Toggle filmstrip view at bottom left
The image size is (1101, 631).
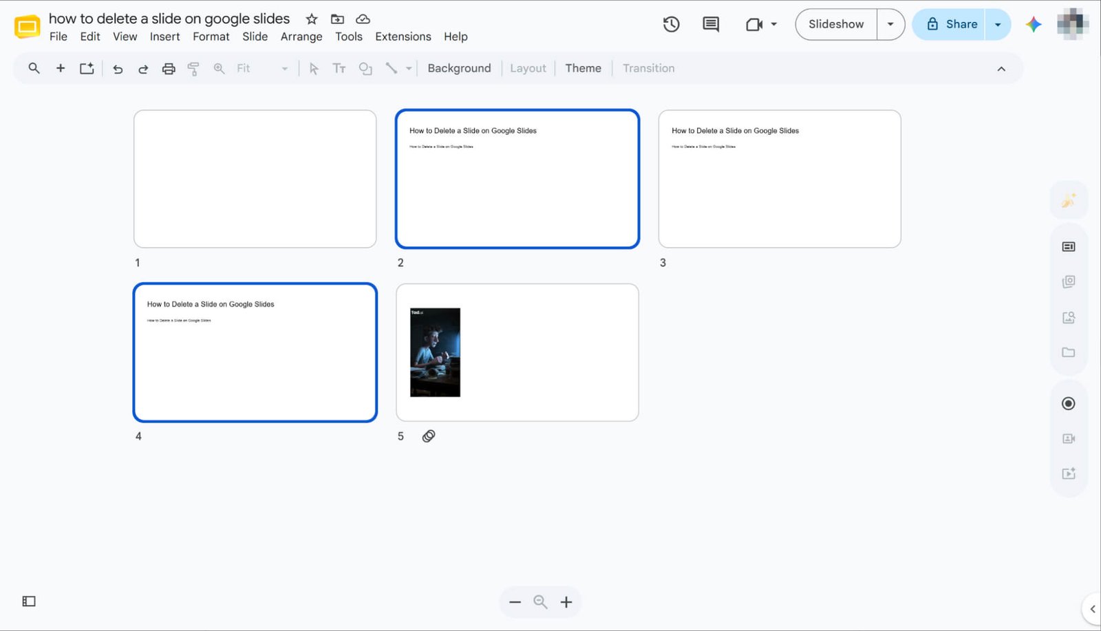click(x=29, y=601)
